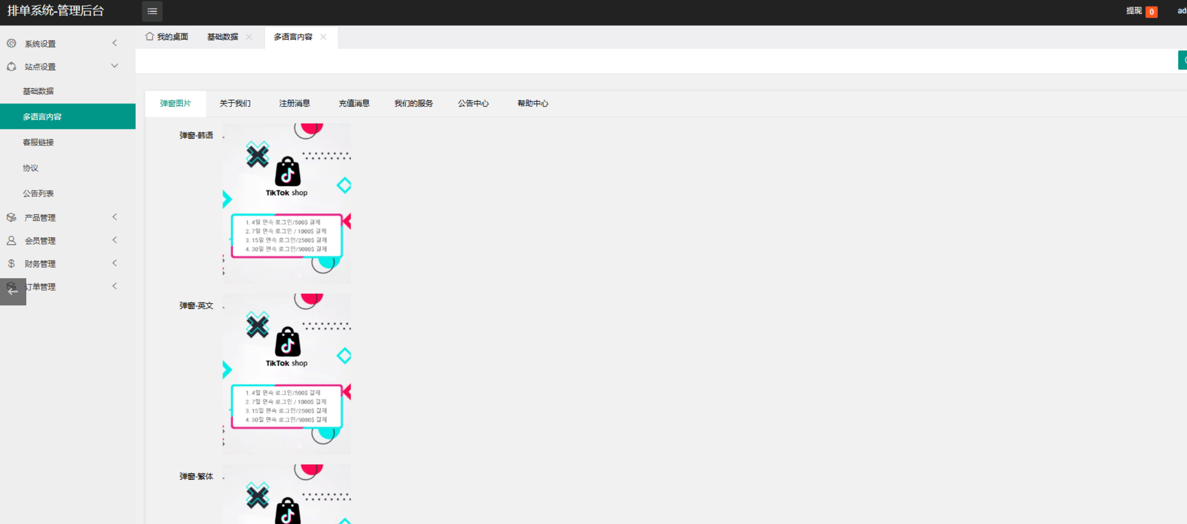Open the 客服链接 sidebar item
Image resolution: width=1187 pixels, height=524 pixels.
coord(38,142)
